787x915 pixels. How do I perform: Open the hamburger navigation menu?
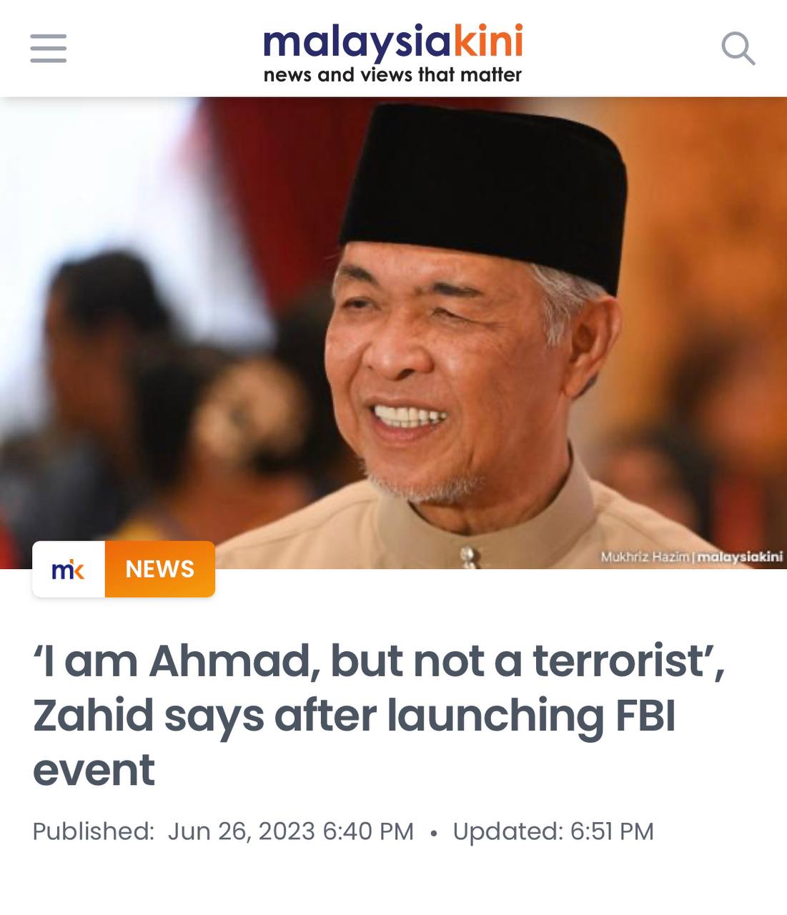pos(48,49)
